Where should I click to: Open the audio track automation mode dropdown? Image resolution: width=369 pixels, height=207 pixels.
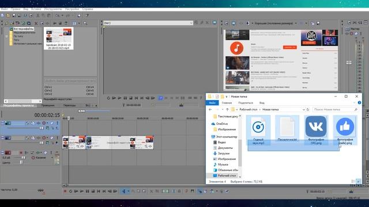[x=52, y=158]
